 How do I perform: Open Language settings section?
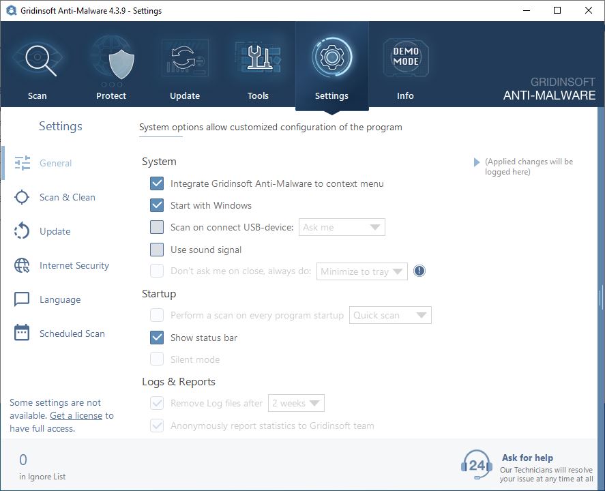coord(60,299)
